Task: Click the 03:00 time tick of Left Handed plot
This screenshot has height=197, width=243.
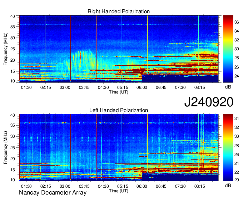Action: (65, 186)
